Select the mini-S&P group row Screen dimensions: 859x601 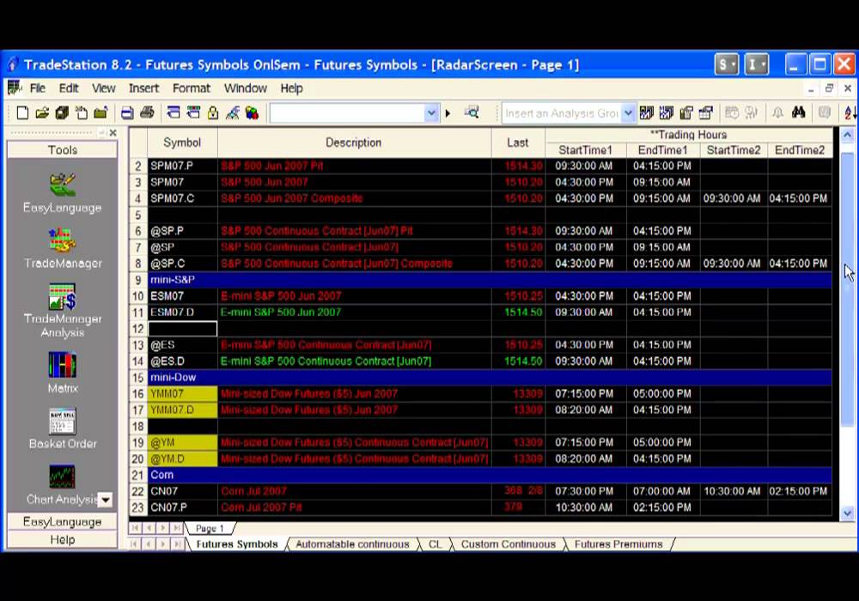(x=490, y=280)
